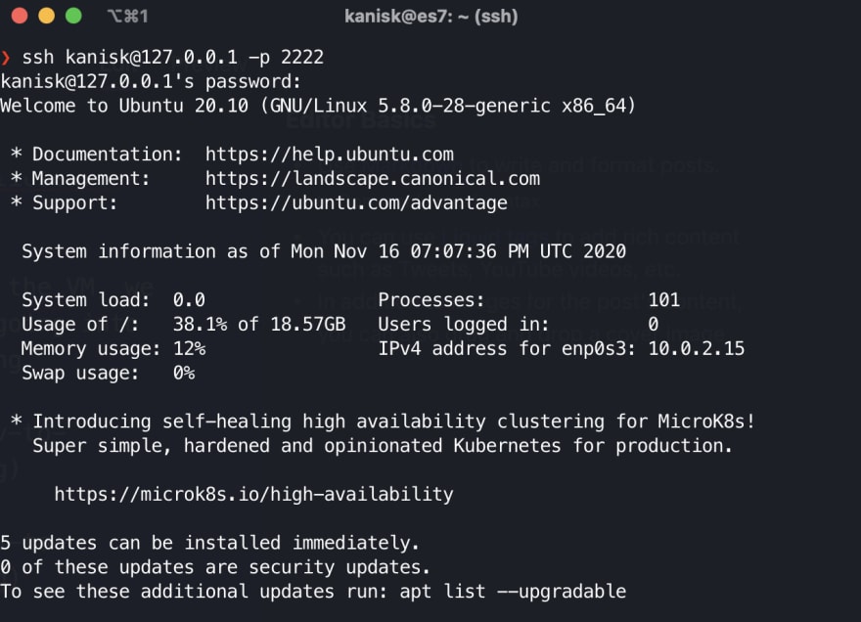Click the yellow minimize window button
This screenshot has width=861, height=622.
pos(47,16)
